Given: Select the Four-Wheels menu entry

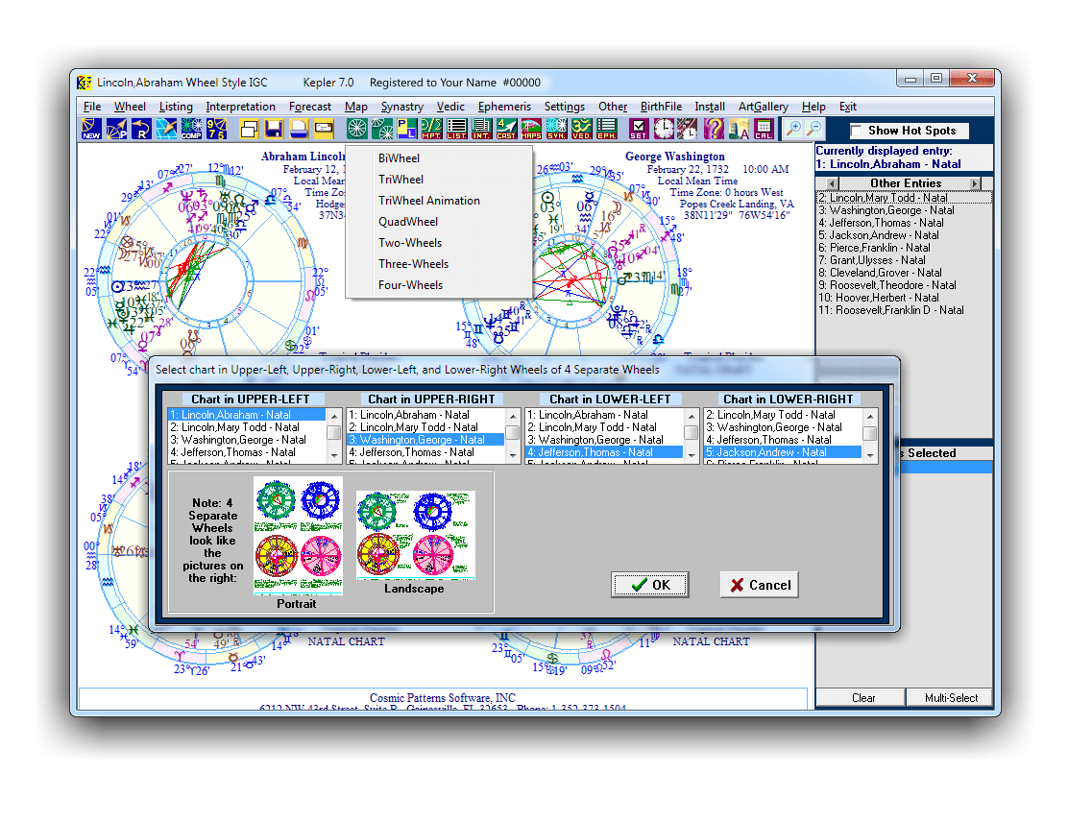Looking at the screenshot, I should [x=439, y=284].
